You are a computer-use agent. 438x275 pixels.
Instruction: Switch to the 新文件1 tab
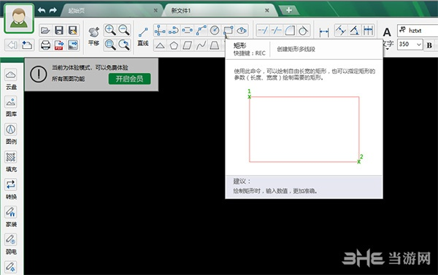pos(181,11)
